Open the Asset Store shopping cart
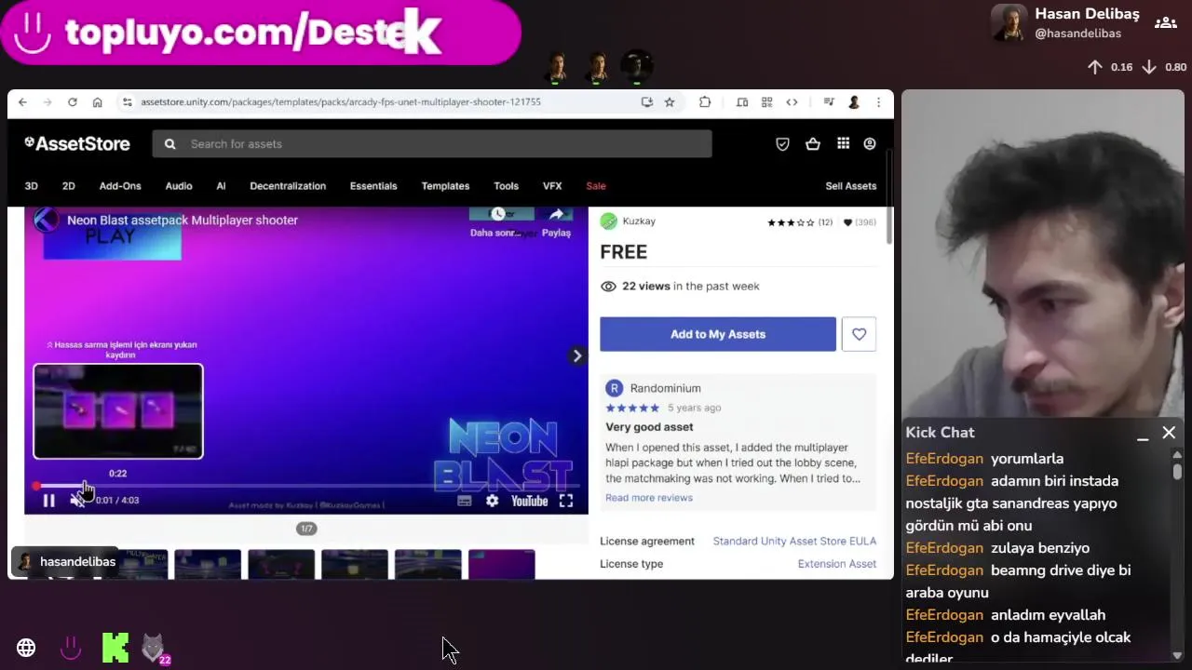Screen dimensions: 1192x670 pos(813,144)
